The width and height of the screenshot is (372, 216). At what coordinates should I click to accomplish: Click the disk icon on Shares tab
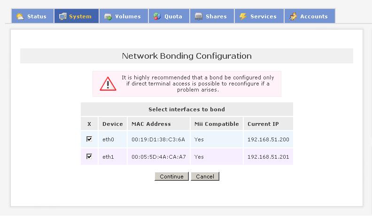click(x=199, y=16)
